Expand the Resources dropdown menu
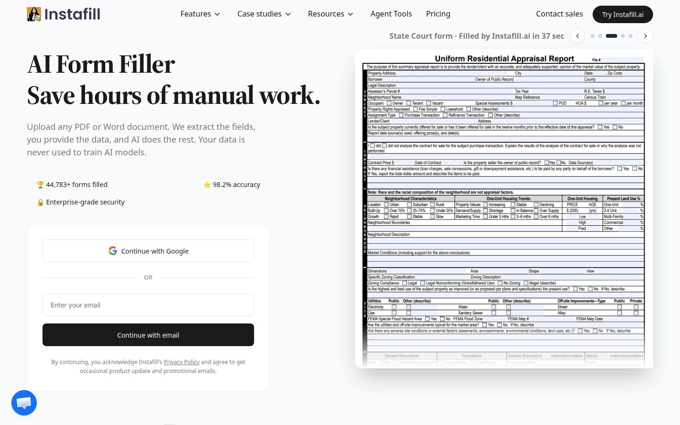Image resolution: width=680 pixels, height=425 pixels. point(331,14)
